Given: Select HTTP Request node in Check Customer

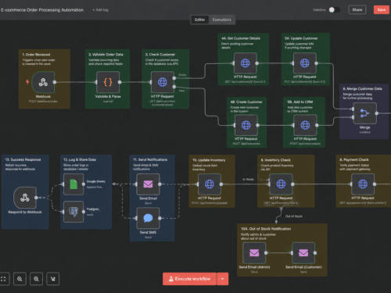Looking at the screenshot, I should pyautogui.click(x=163, y=82).
